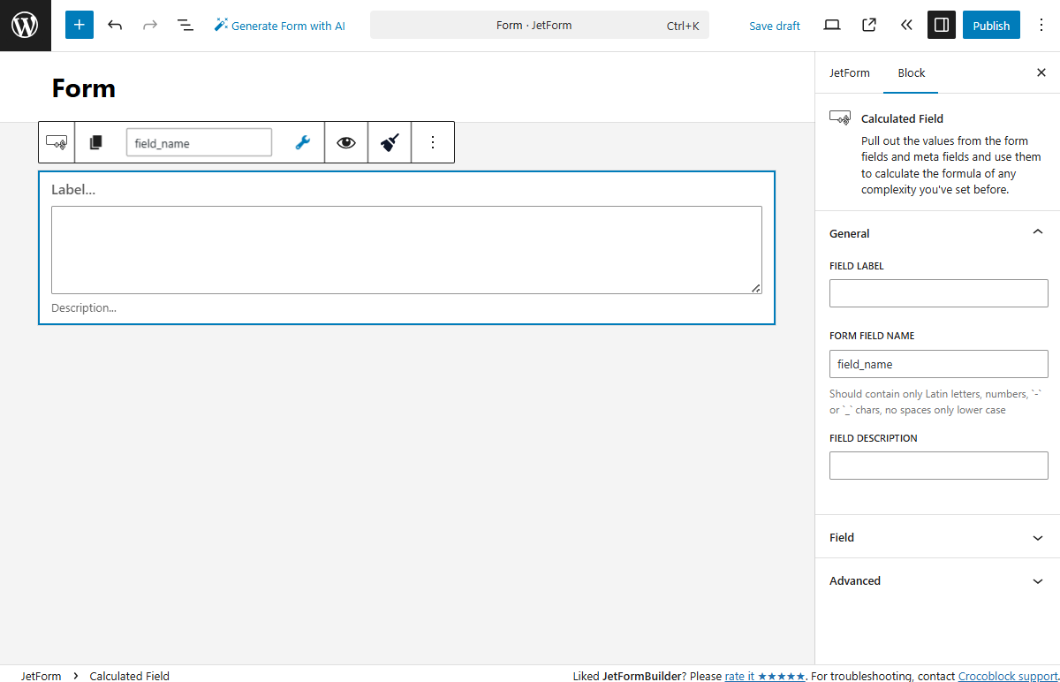Expand the Field section
The width and height of the screenshot is (1060, 682).
[x=938, y=537]
